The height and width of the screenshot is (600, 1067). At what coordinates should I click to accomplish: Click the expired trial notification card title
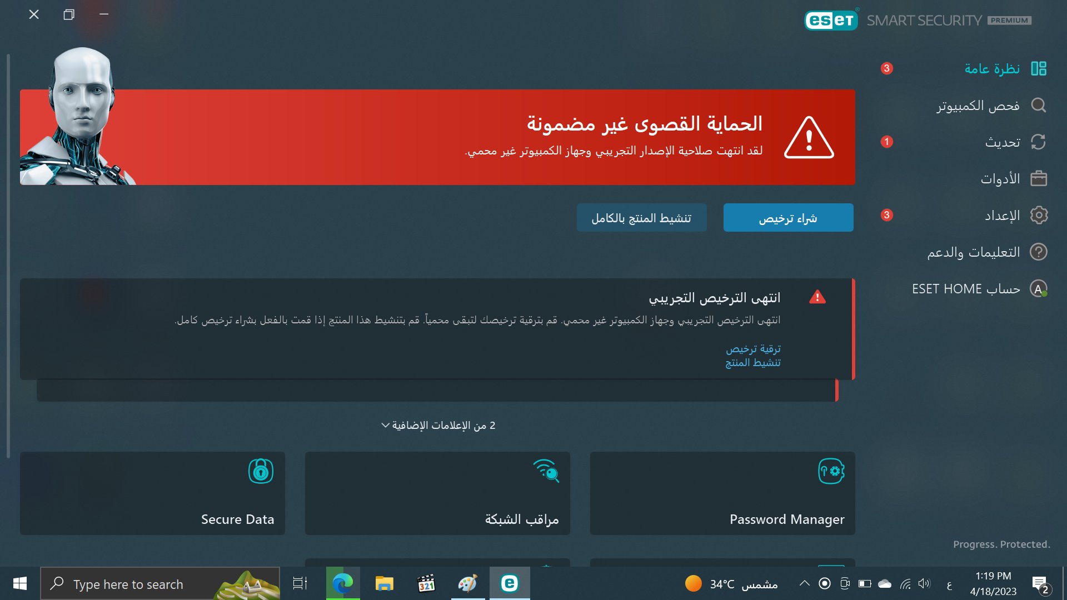coord(715,298)
